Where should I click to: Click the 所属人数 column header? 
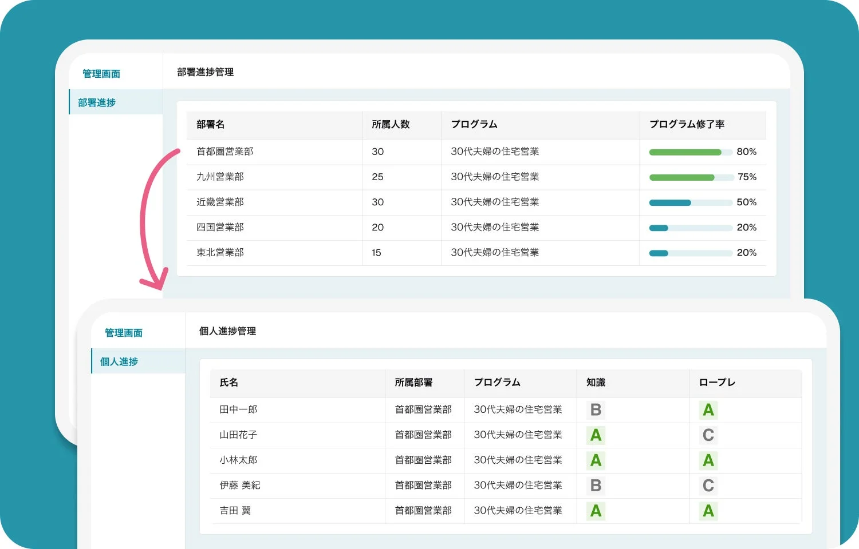[391, 124]
